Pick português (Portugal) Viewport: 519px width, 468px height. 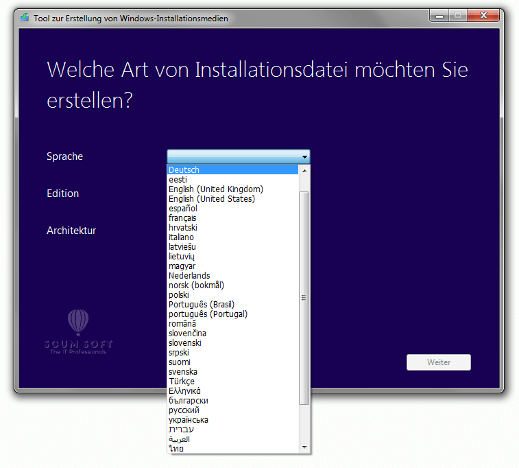[x=232, y=314]
